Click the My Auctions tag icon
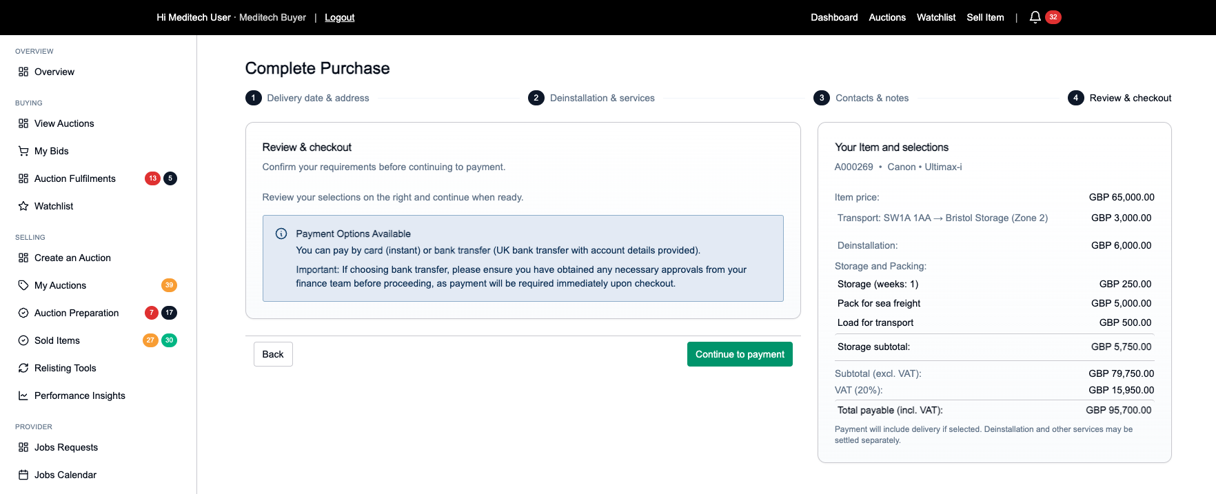The height and width of the screenshot is (494, 1216). point(23,285)
